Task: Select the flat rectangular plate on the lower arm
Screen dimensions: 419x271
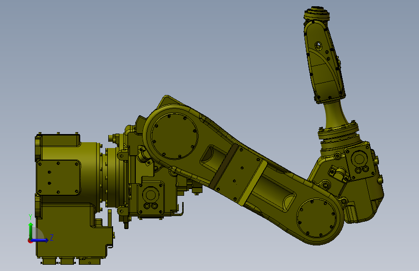Action: coord(238,174)
